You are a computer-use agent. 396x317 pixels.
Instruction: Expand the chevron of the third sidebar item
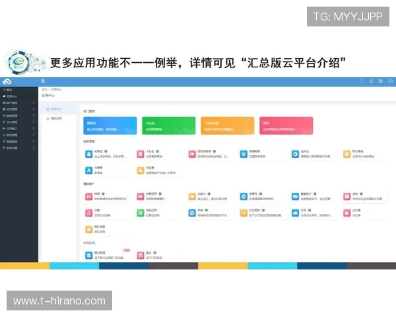[34, 102]
